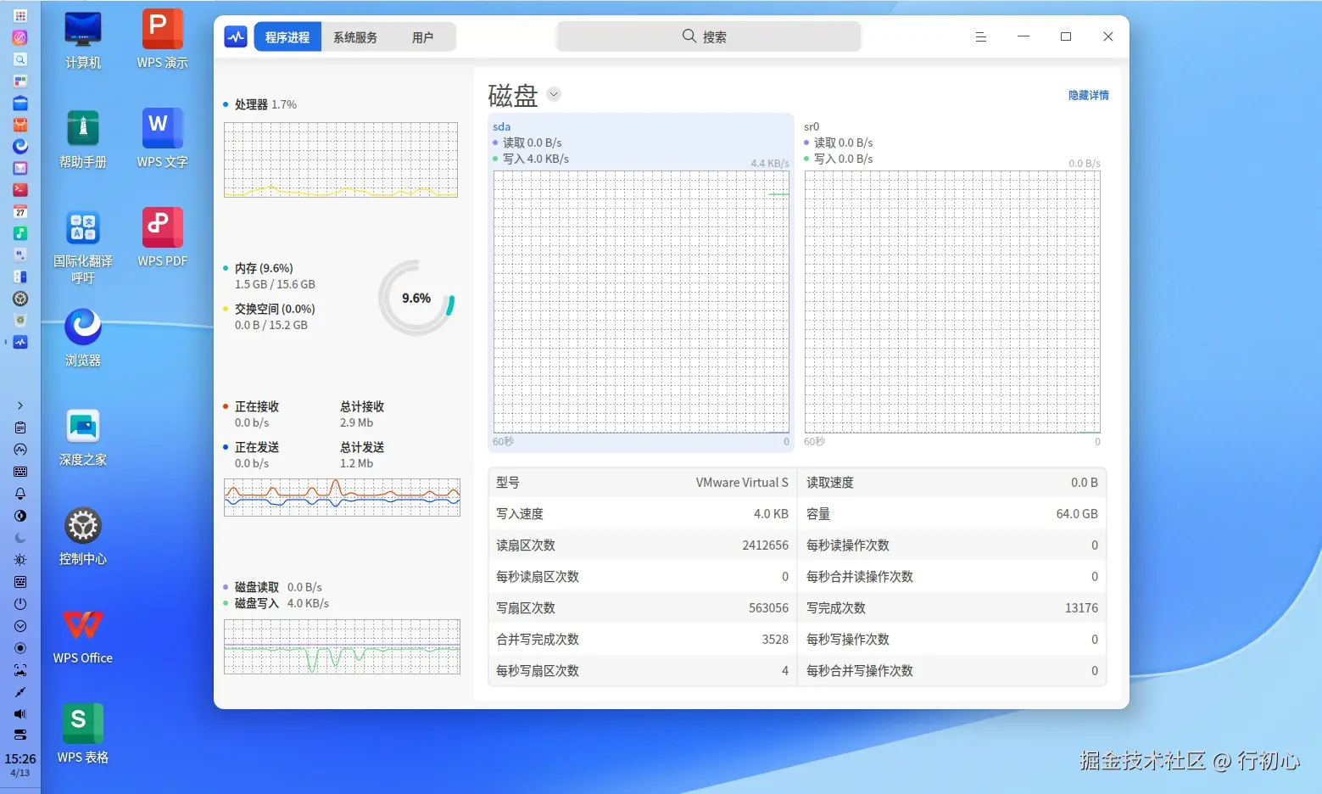Click the 搜索 search field
The width and height of the screenshot is (1322, 794).
(x=709, y=36)
